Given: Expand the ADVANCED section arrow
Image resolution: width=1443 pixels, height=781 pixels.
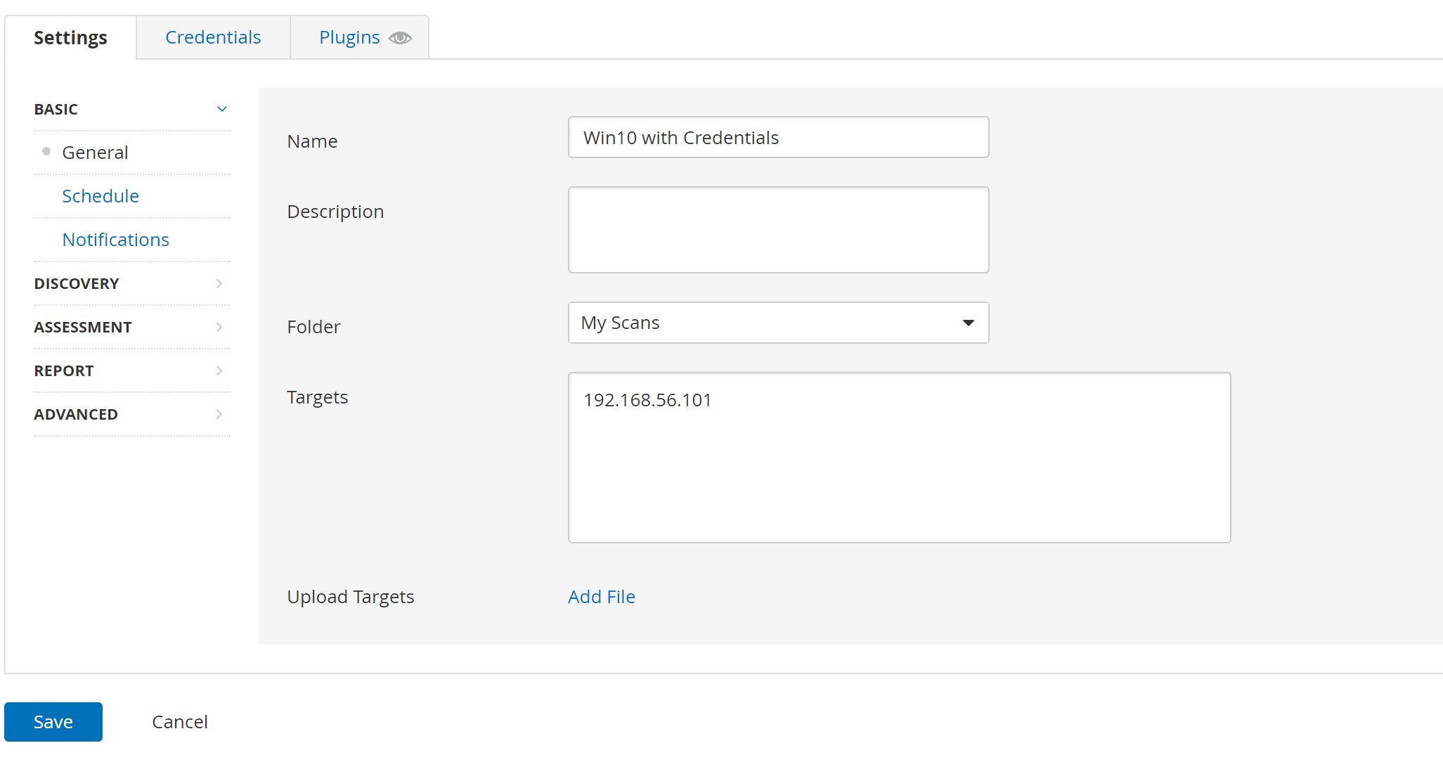Looking at the screenshot, I should [x=219, y=414].
